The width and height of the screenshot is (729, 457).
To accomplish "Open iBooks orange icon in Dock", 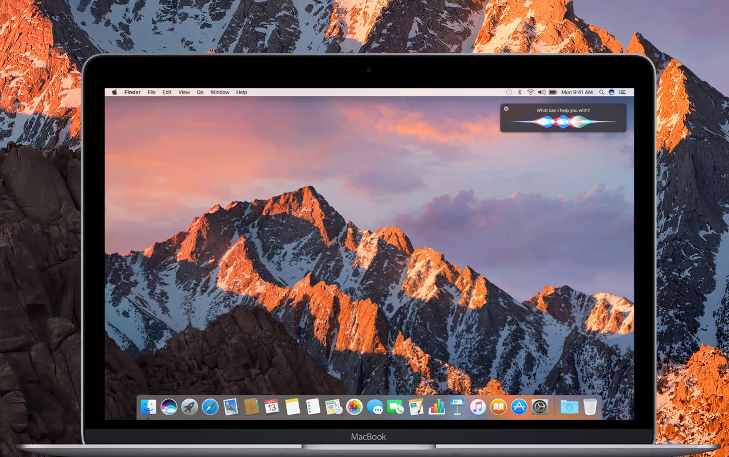I will point(498,406).
